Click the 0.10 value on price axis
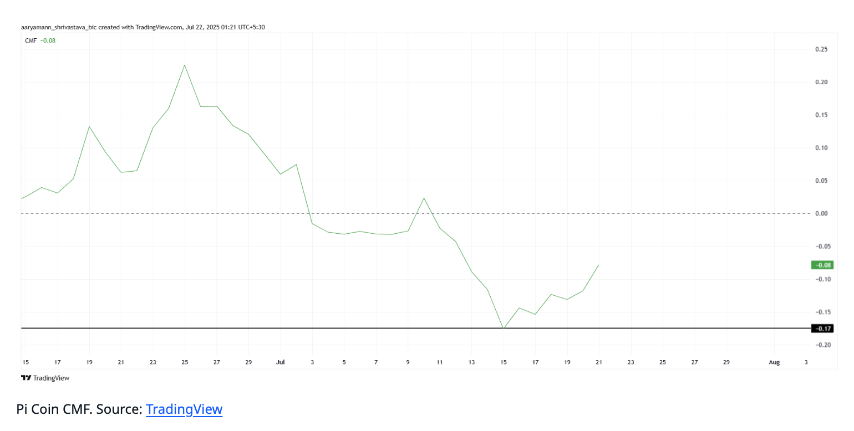The width and height of the screenshot is (854, 431). 821,148
